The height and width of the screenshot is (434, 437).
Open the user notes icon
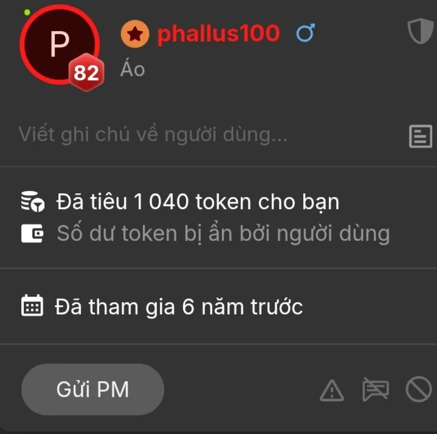tap(421, 136)
